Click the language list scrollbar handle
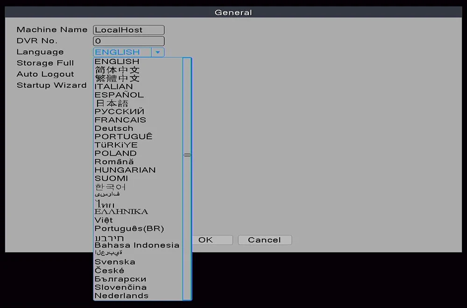This screenshot has height=308, width=467. click(x=187, y=155)
